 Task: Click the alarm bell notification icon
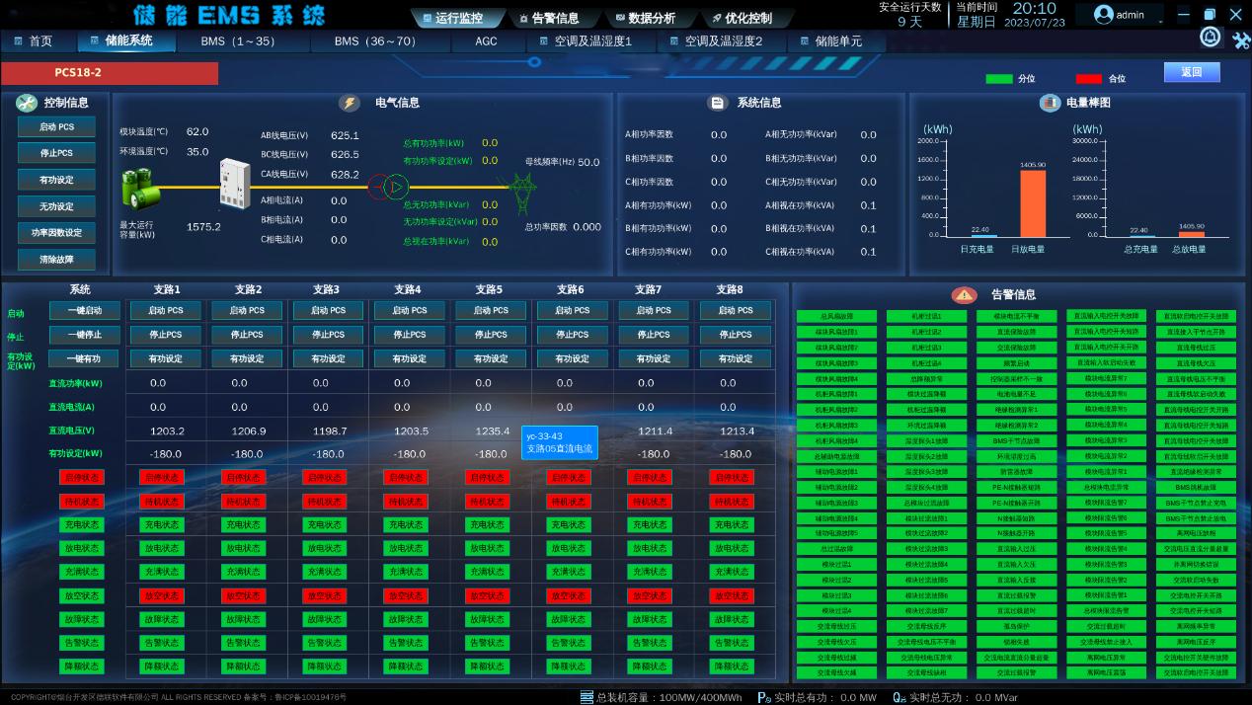click(1211, 38)
